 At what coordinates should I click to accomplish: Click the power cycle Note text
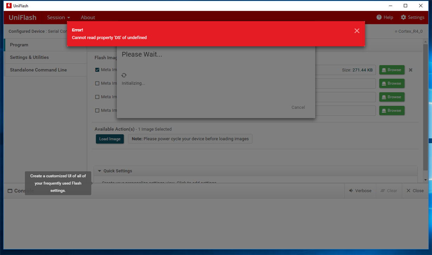190,139
